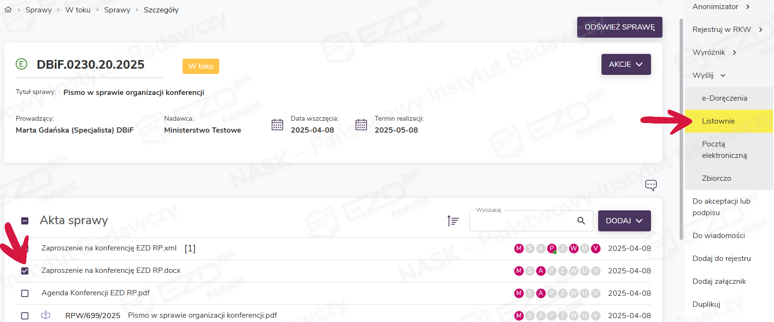774x322 pixels.
Task: Click the green E case type icon
Action: point(21,64)
